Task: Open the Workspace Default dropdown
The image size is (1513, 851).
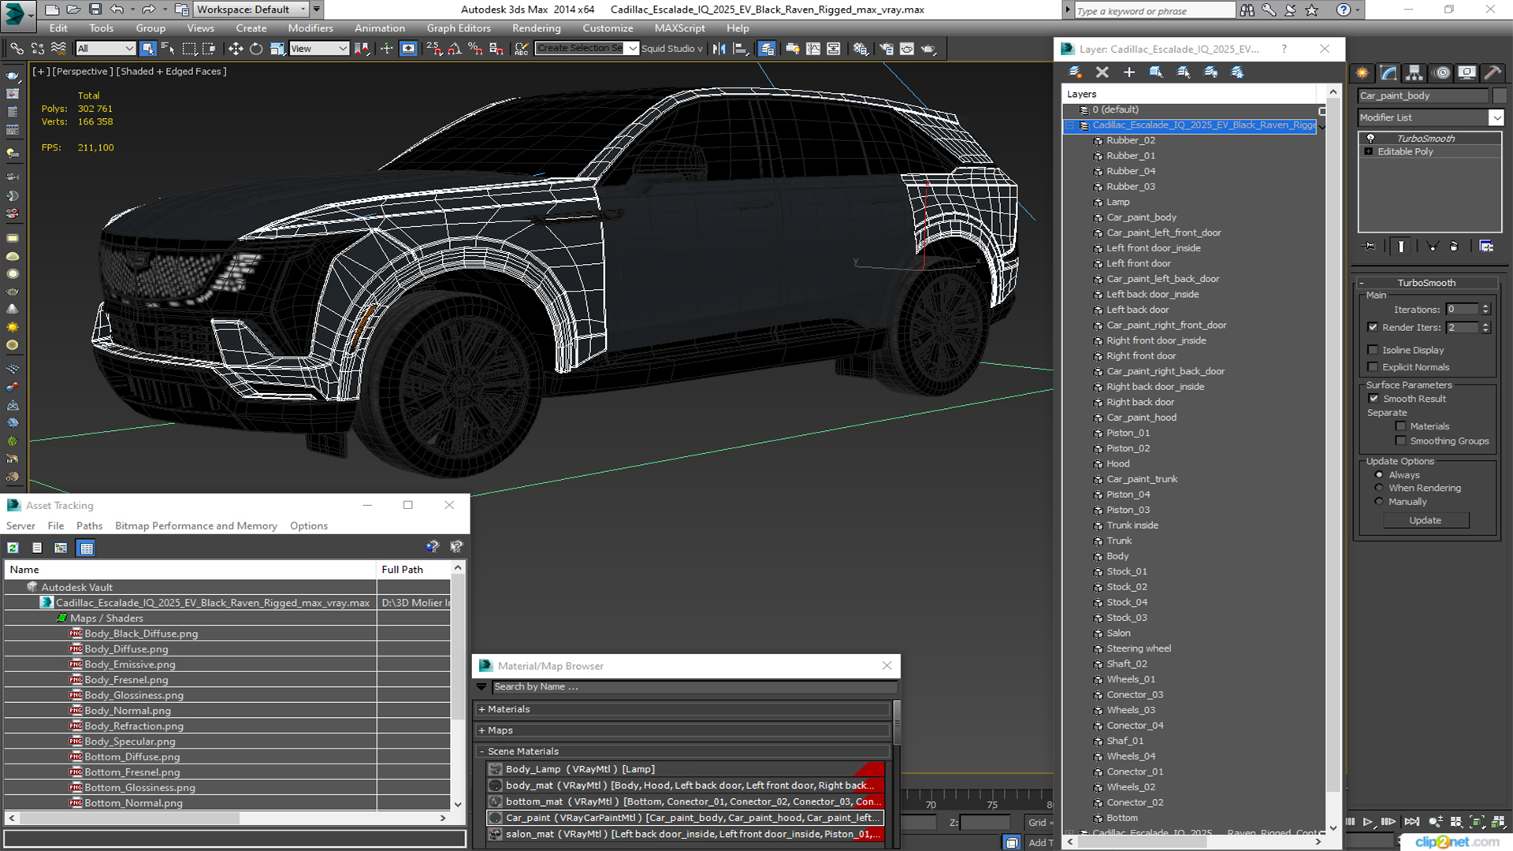Action: tap(251, 9)
